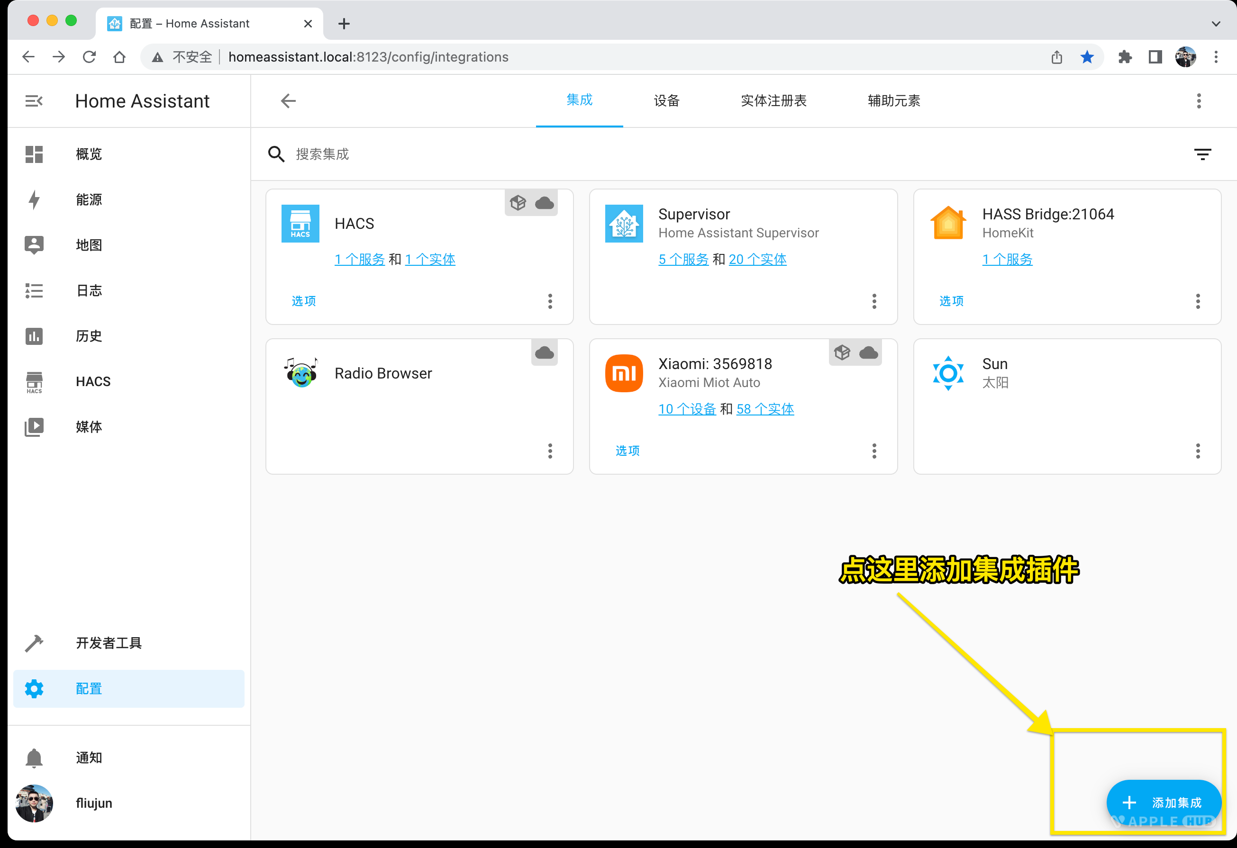Click the back arrow in config header
Image resolution: width=1237 pixels, height=848 pixels.
pyautogui.click(x=288, y=101)
